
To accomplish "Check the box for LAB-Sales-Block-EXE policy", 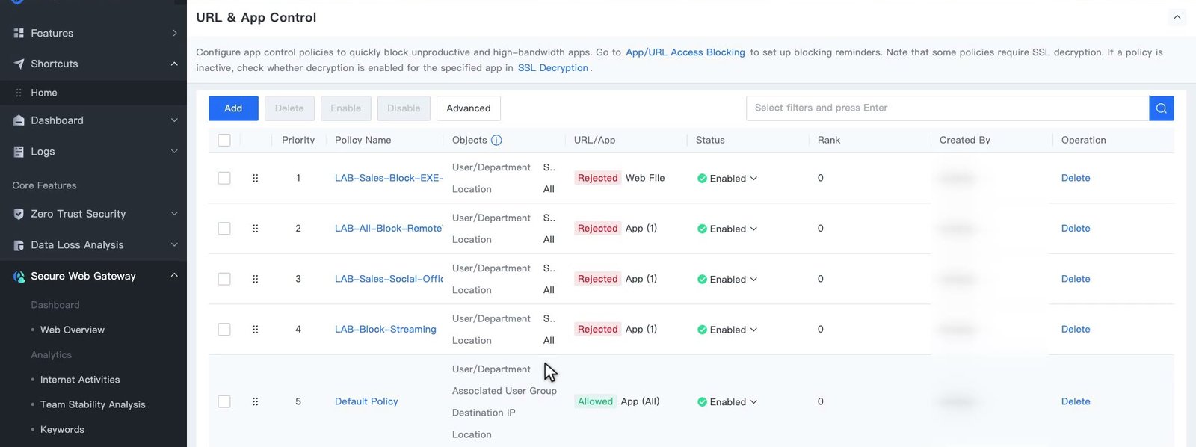I will pos(224,179).
